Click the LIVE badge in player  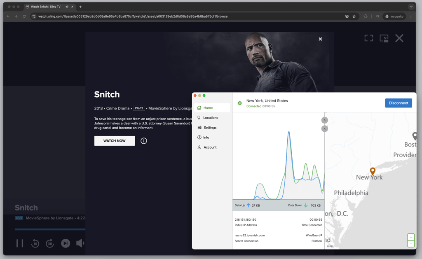[x=19, y=218]
